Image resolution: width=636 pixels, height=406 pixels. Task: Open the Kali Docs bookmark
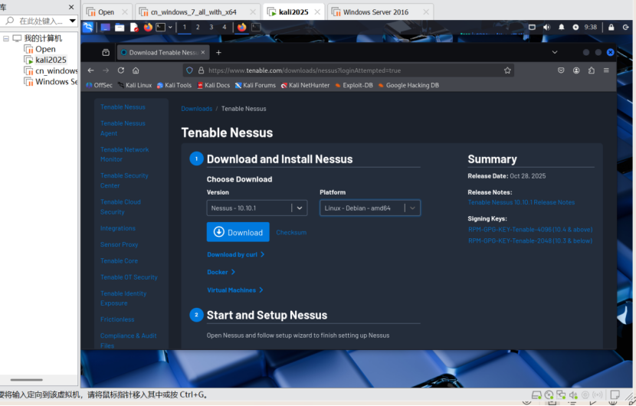point(213,85)
